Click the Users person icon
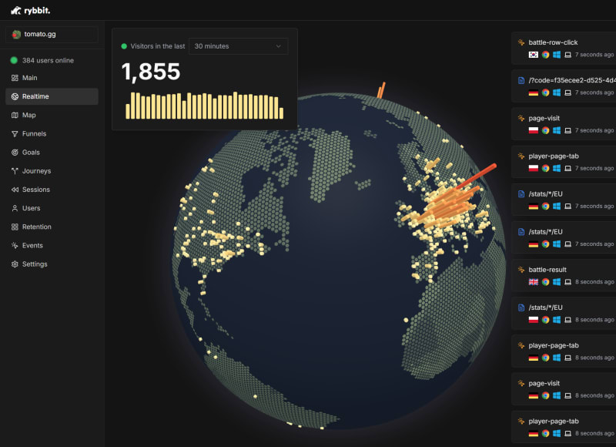 click(x=15, y=208)
